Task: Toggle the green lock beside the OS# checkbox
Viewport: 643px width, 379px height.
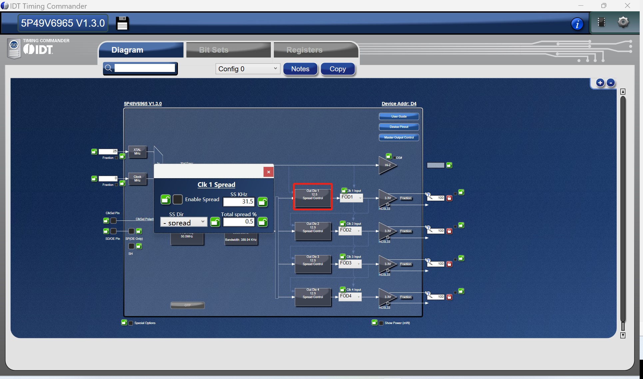Action: pyautogui.click(x=388, y=156)
